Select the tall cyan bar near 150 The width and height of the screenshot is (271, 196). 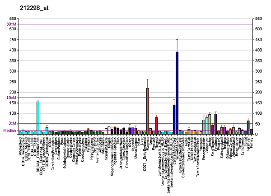pos(38,118)
